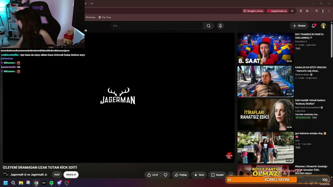Open the black-and-green bars app in taskbar
The width and height of the screenshot is (333, 187).
44,183
